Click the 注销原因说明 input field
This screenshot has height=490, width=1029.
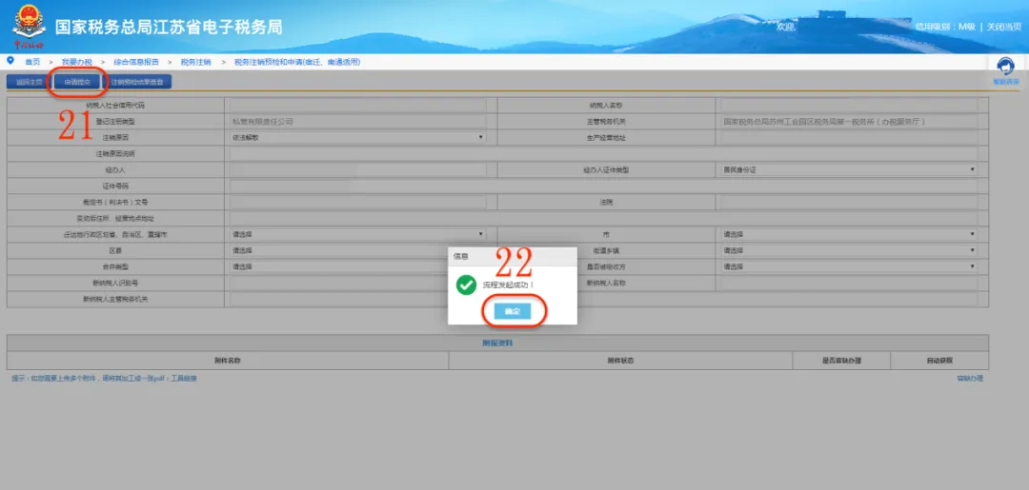pos(604,154)
